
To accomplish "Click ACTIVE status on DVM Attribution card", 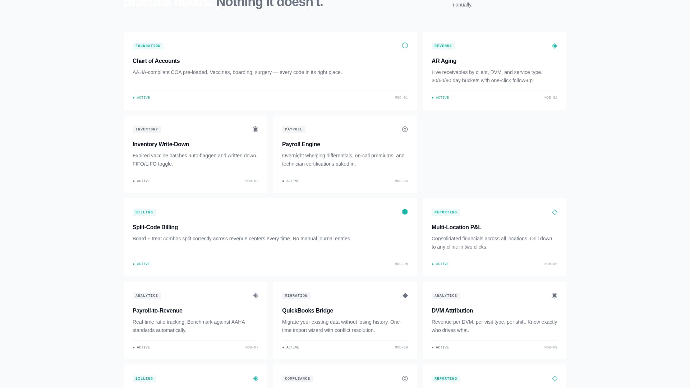I will click(440, 347).
